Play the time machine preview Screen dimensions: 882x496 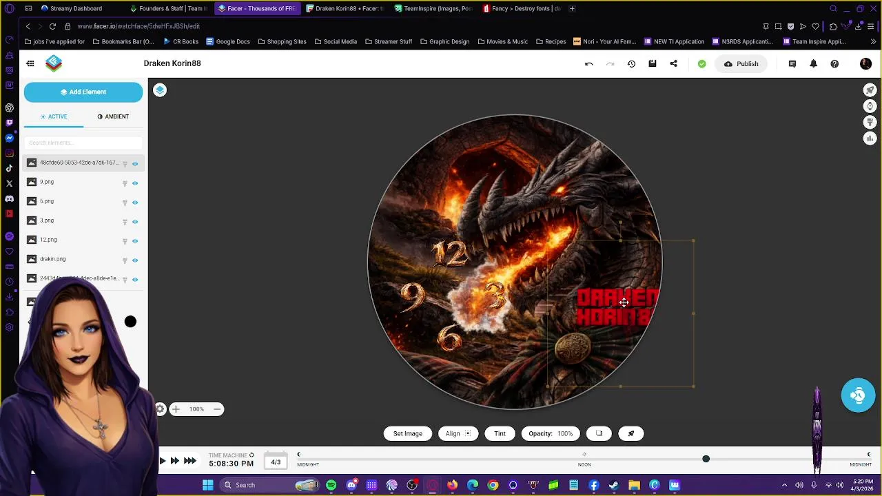coord(162,461)
